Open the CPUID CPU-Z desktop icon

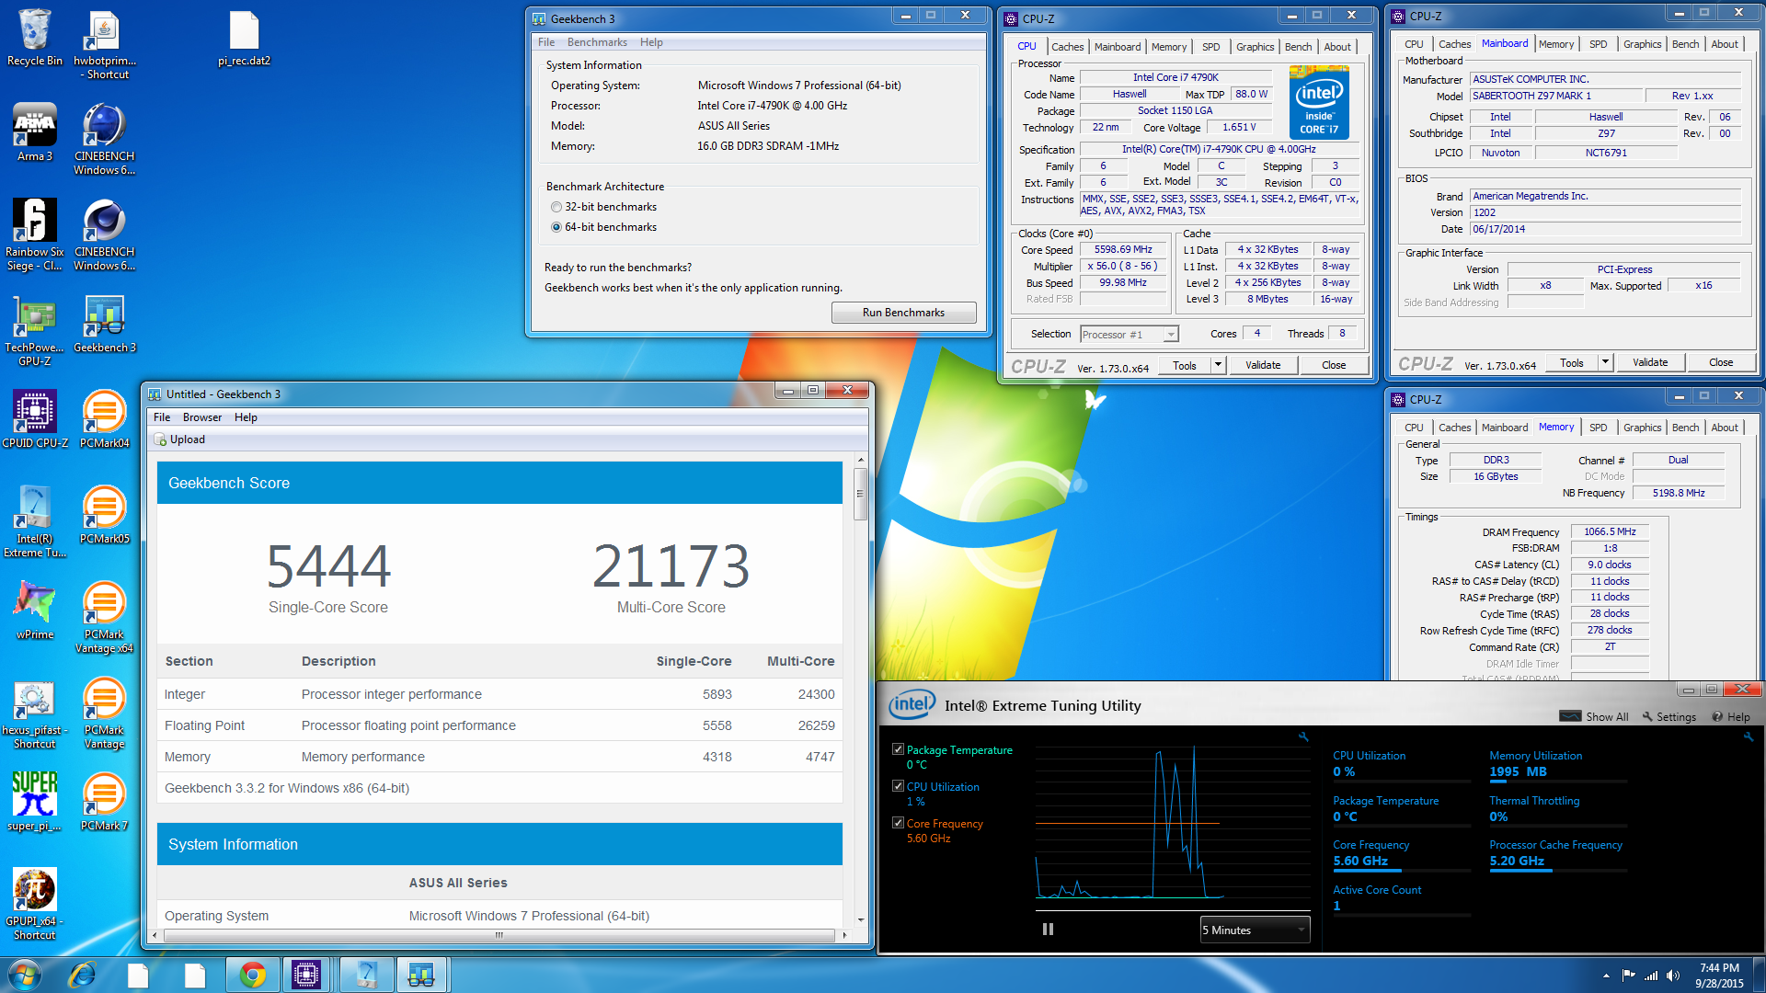[x=34, y=419]
